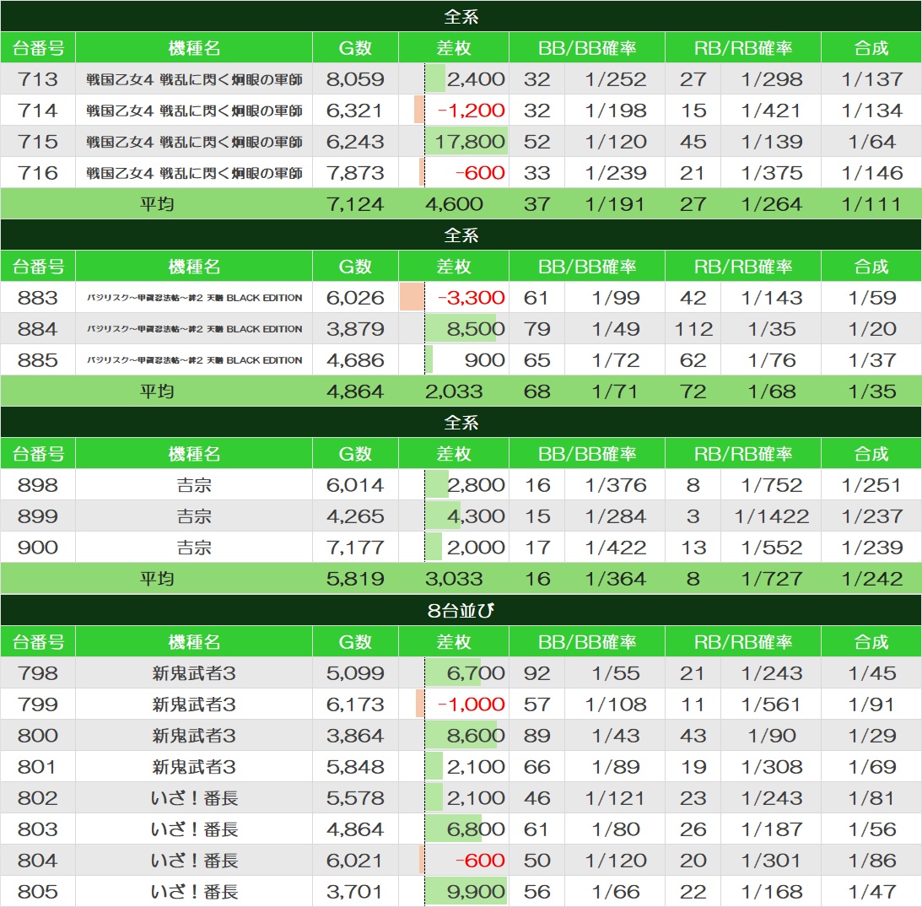Click the RB probability 1/421
The width and height of the screenshot is (922, 907).
click(772, 110)
